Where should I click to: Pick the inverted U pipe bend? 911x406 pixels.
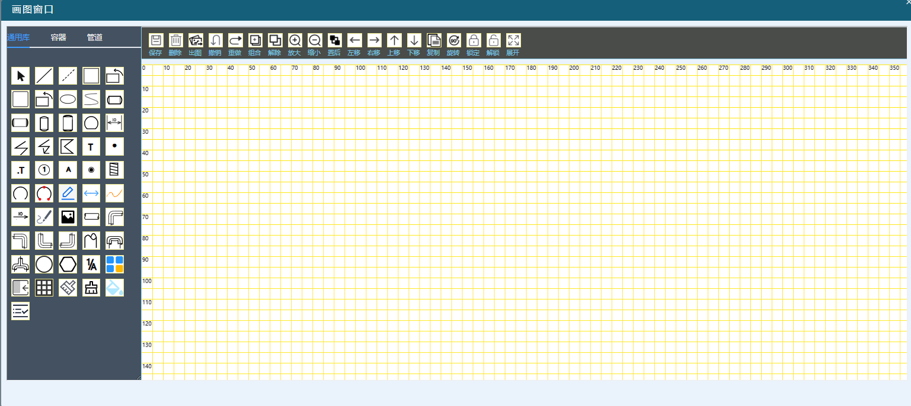tap(115, 240)
